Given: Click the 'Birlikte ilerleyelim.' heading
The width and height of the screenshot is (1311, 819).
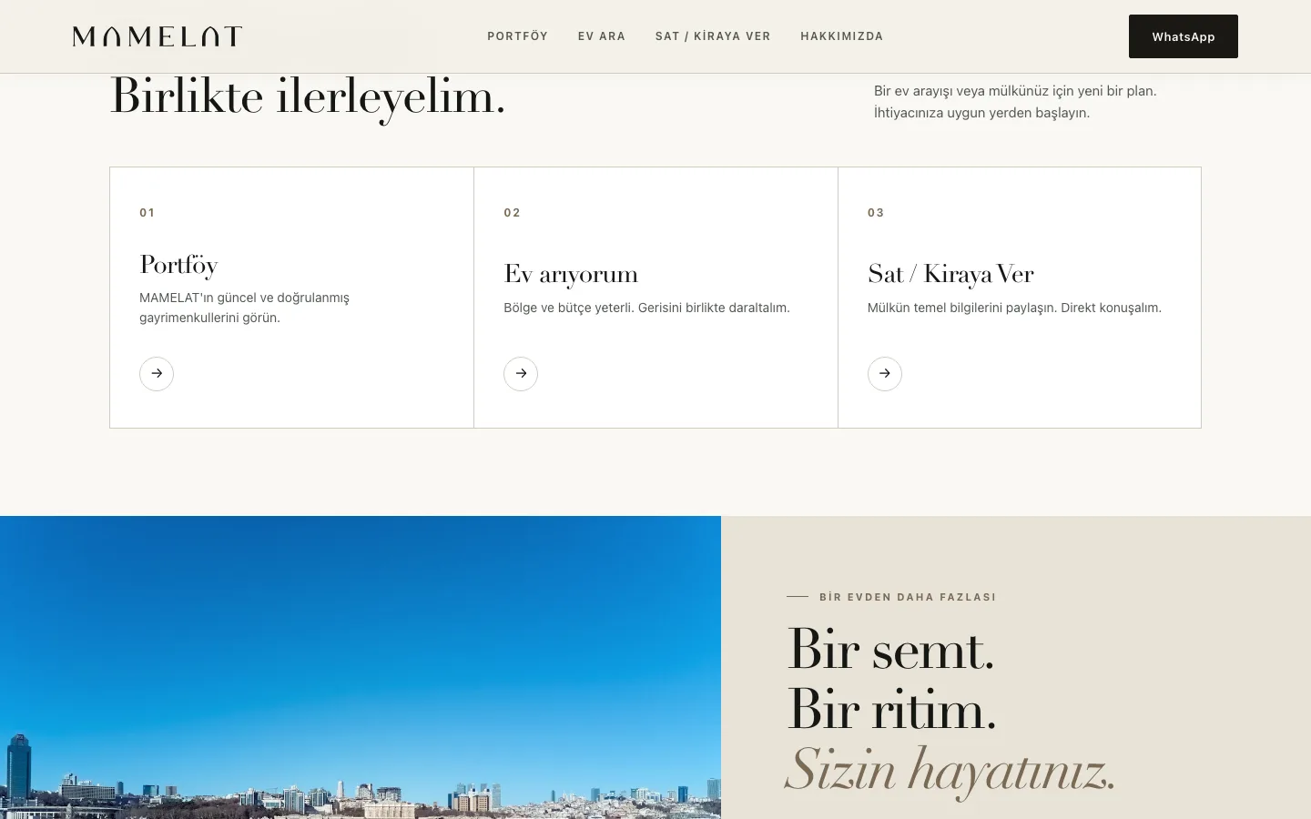Looking at the screenshot, I should tap(308, 96).
